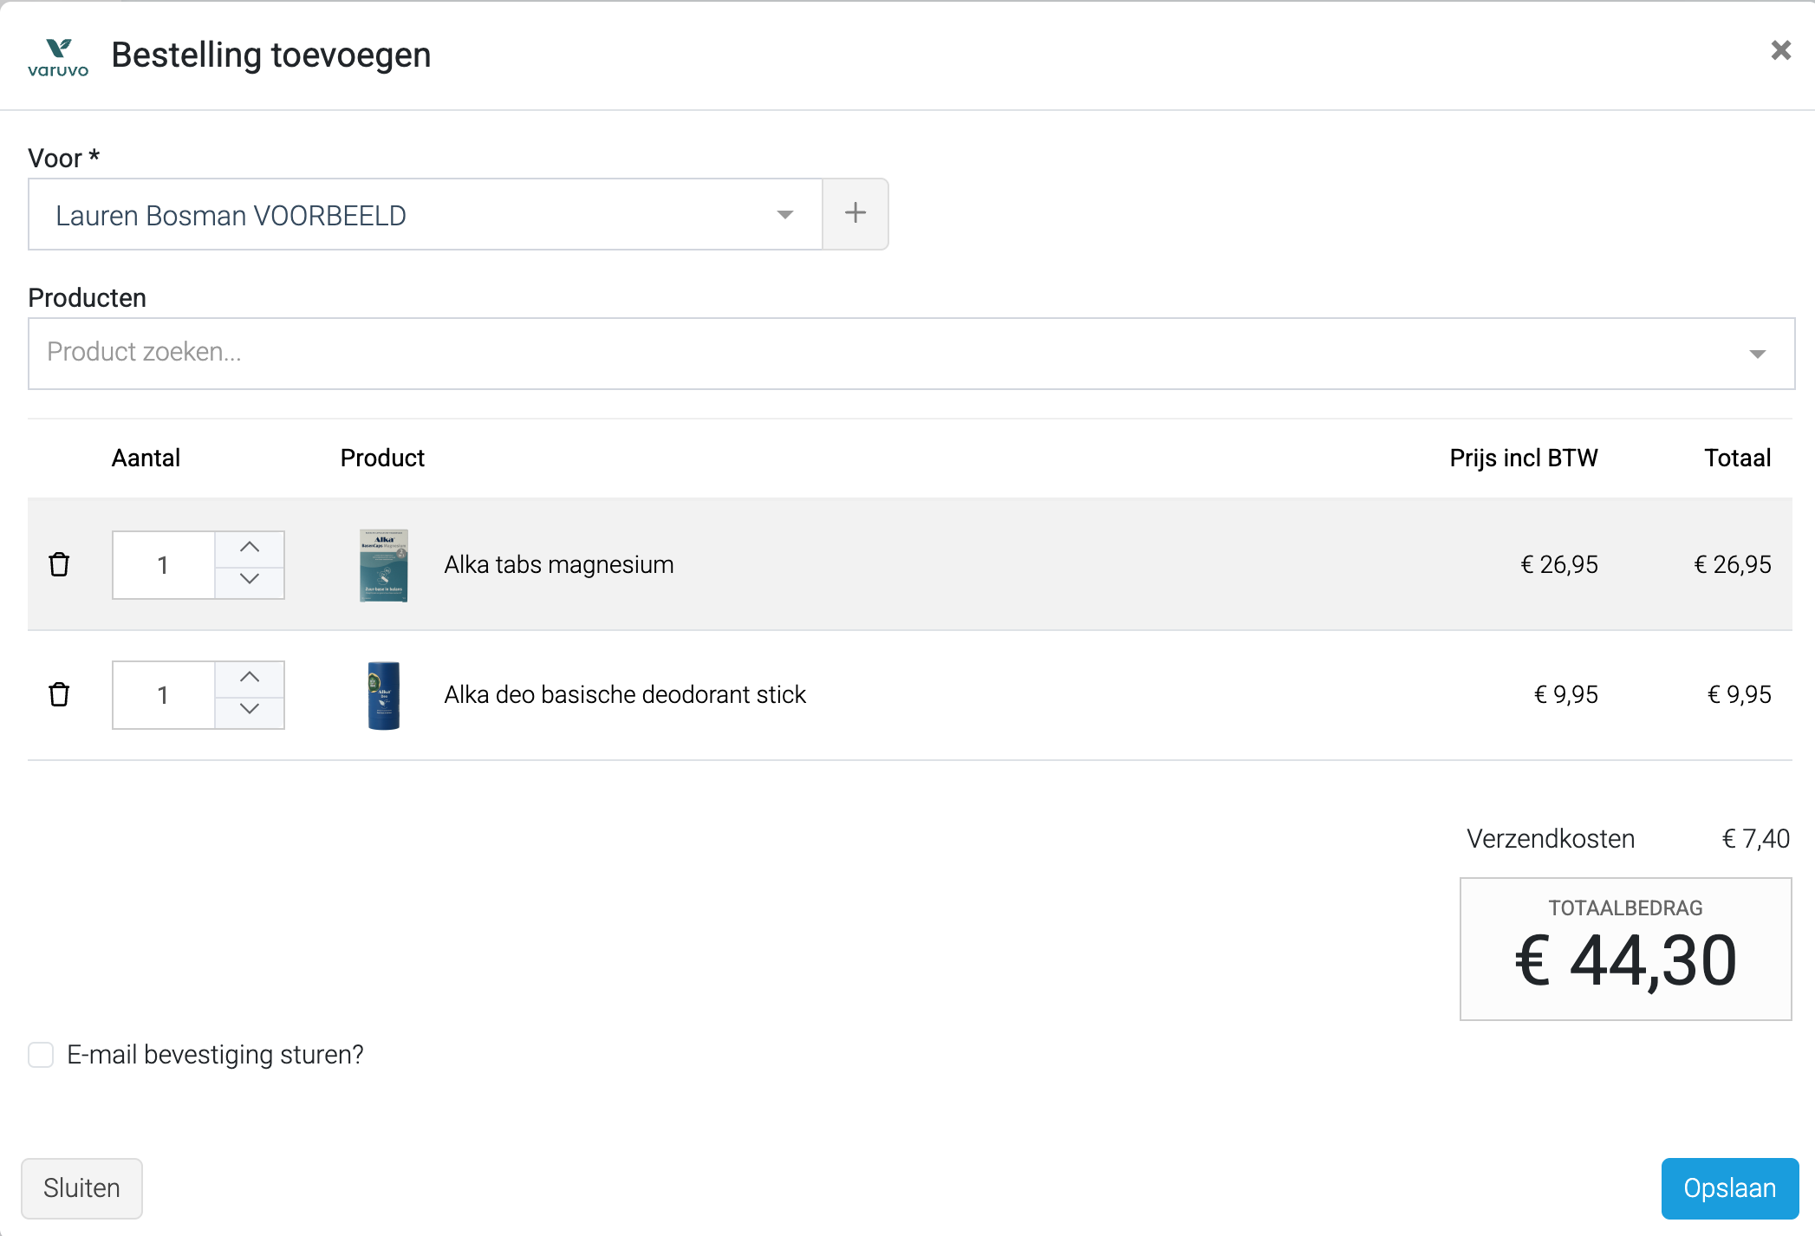Close the dialog with the X icon
The width and height of the screenshot is (1815, 1236).
[1780, 50]
